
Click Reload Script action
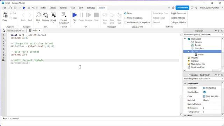pyautogui.click(x=159, y=18)
